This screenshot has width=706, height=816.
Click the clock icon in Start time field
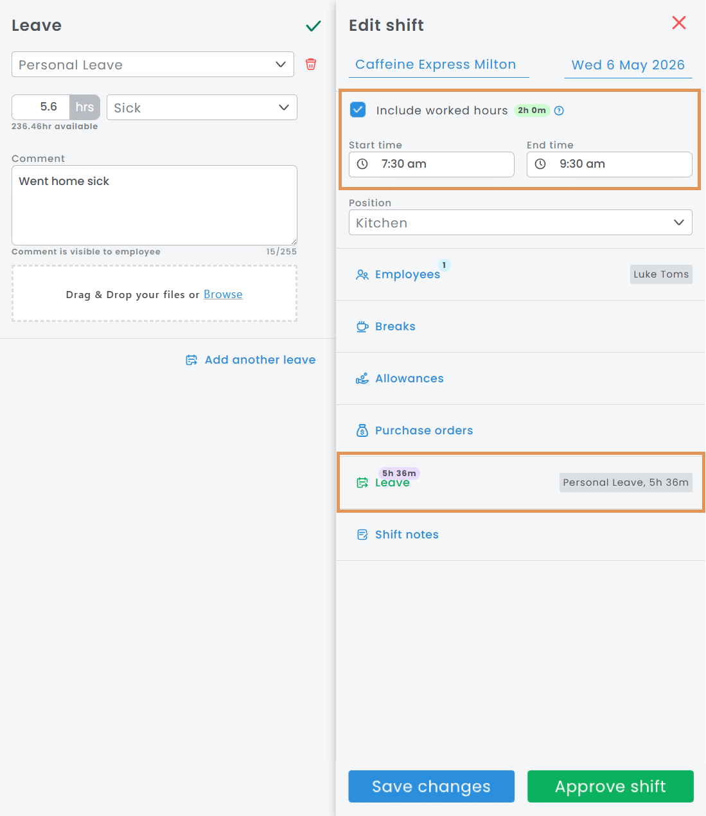point(362,164)
